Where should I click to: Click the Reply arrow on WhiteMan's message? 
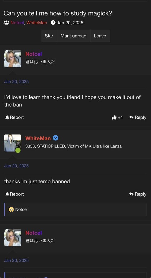[x=131, y=194]
